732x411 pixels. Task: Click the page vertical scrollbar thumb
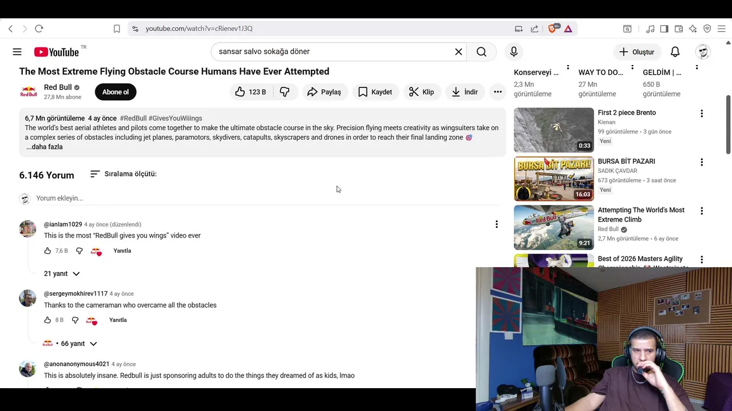point(729,124)
